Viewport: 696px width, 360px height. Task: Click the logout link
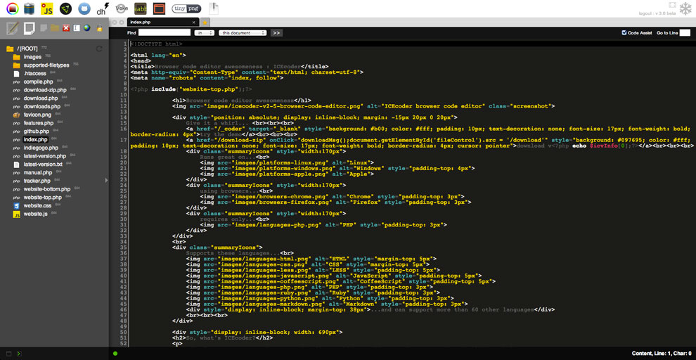(646, 13)
